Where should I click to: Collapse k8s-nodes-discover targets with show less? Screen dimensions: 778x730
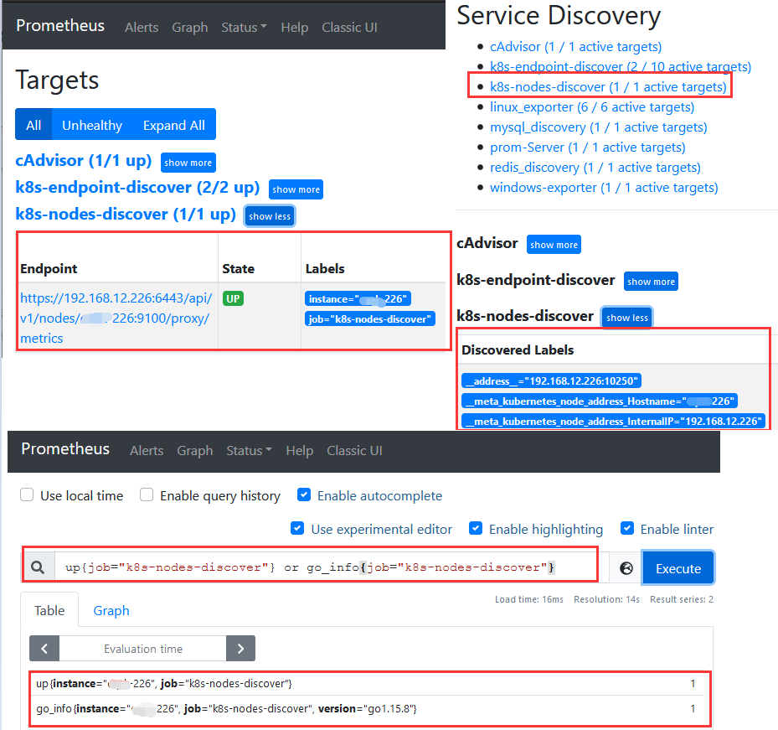click(270, 216)
